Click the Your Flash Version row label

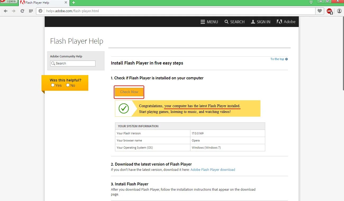point(129,133)
